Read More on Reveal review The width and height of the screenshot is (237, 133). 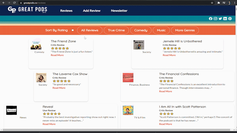(x=49, y=124)
